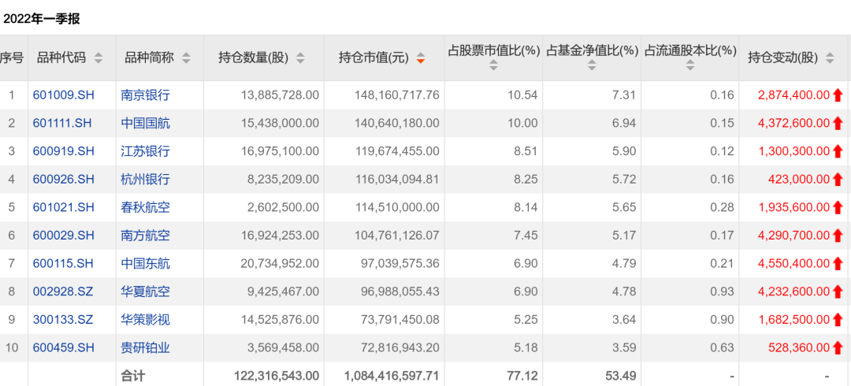Sort by 品种简称 column arrows

tap(186, 58)
